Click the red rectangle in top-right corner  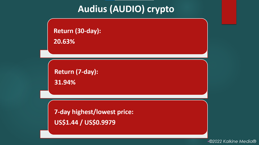tap(229, 12)
